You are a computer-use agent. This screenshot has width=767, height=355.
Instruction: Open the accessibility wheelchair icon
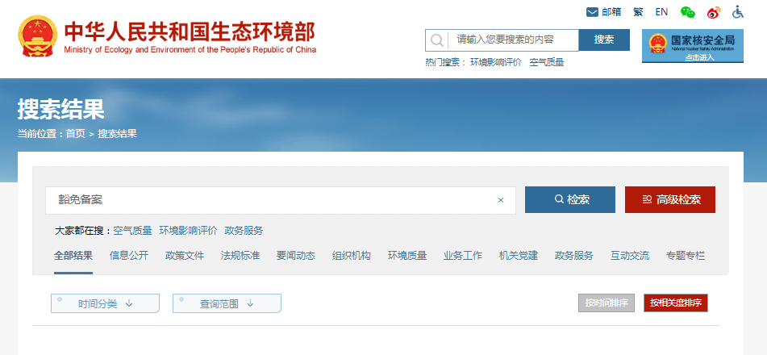pyautogui.click(x=737, y=12)
